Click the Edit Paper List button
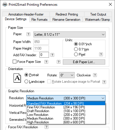 coord(84,62)
